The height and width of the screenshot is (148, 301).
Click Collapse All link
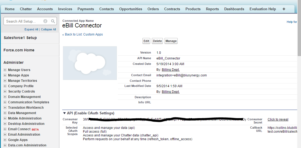click(x=48, y=29)
